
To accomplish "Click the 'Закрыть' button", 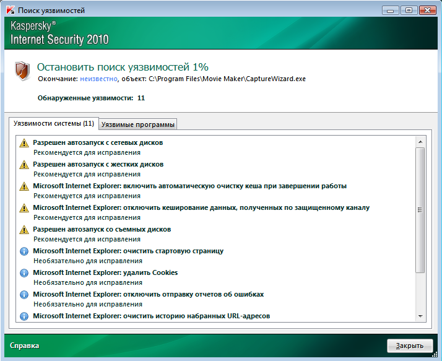I will 410,346.
